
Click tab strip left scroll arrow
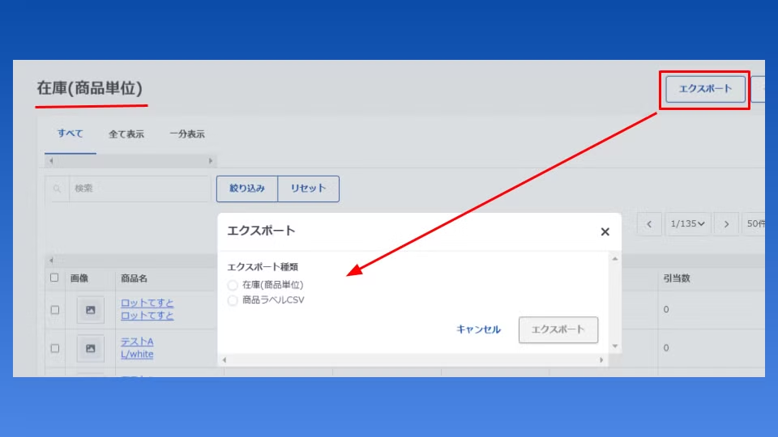[51, 161]
